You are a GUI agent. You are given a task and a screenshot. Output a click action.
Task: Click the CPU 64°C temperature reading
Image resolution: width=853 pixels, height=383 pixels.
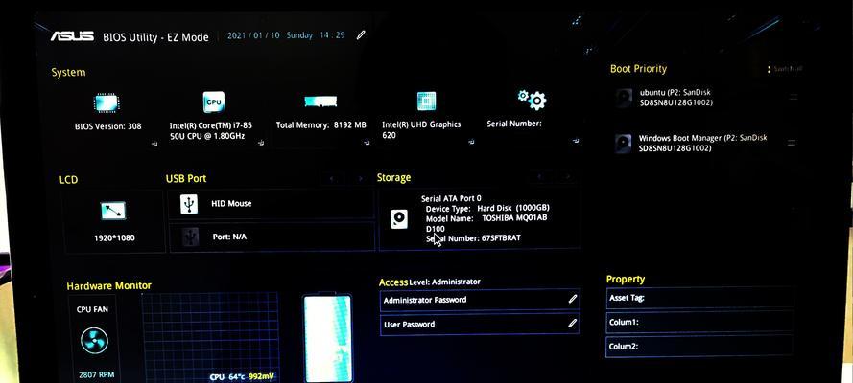click(227, 376)
